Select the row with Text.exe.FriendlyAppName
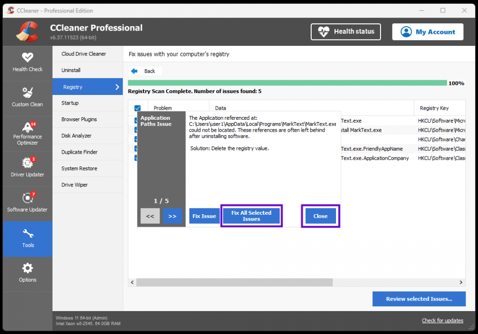Image resolution: width=478 pixels, height=334 pixels. (x=372, y=149)
